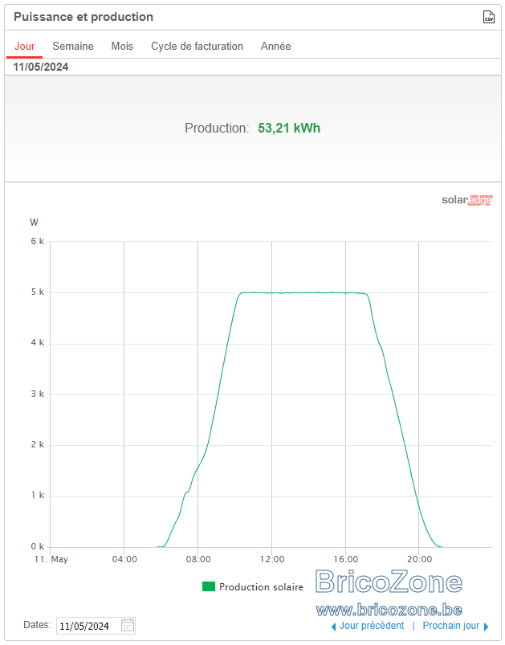Toggle Production solaire legend label

coord(261,587)
